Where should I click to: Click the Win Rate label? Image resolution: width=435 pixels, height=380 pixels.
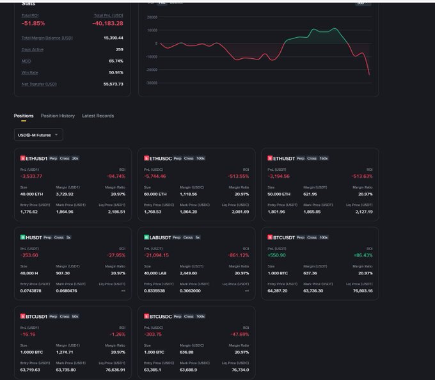(29, 73)
